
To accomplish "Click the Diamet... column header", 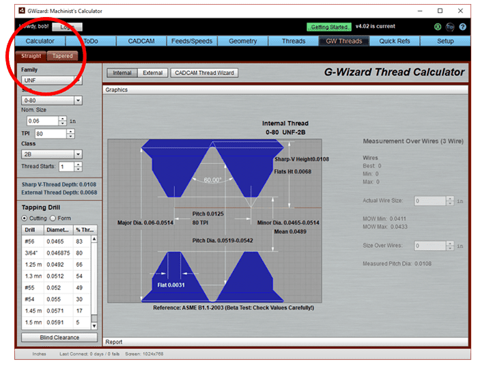I will point(58,230).
